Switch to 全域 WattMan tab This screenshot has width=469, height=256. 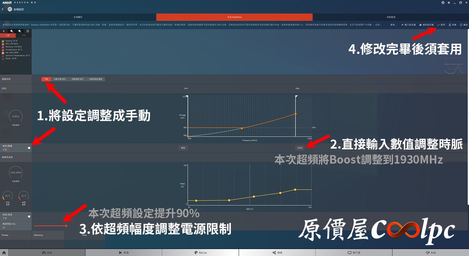pos(234,17)
